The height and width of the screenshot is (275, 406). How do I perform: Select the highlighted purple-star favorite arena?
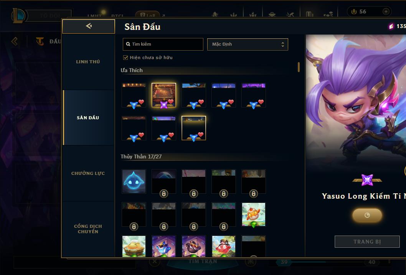[x=164, y=95]
